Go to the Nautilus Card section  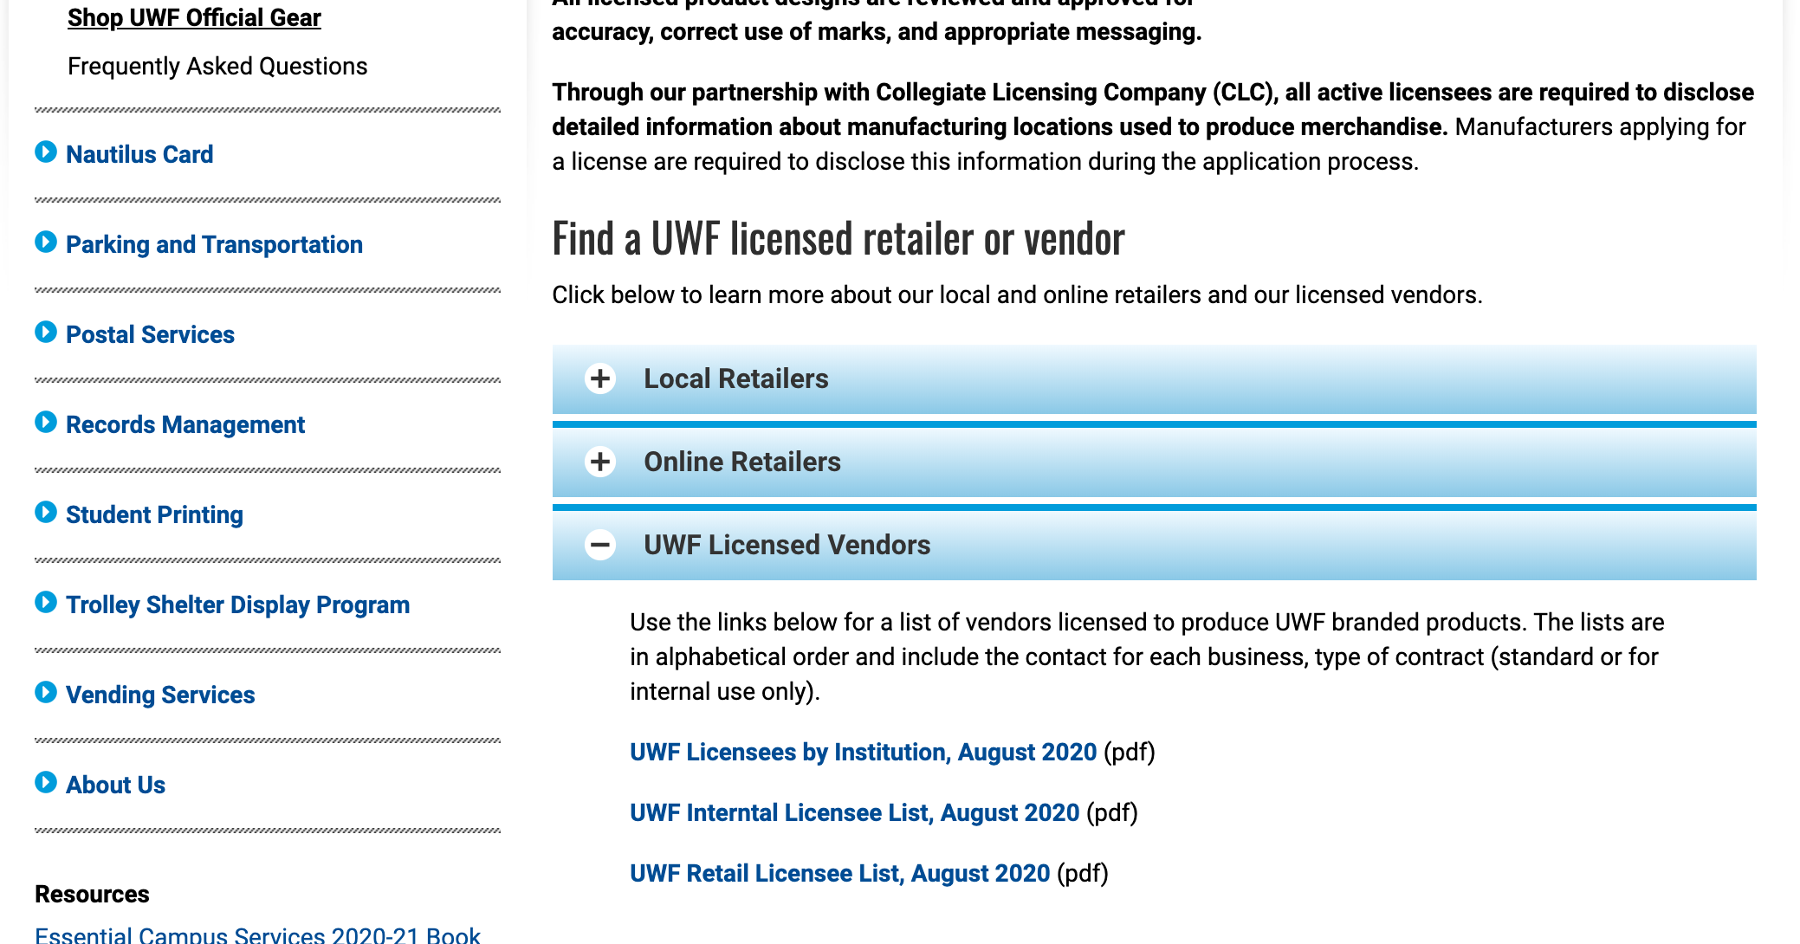pyautogui.click(x=139, y=154)
